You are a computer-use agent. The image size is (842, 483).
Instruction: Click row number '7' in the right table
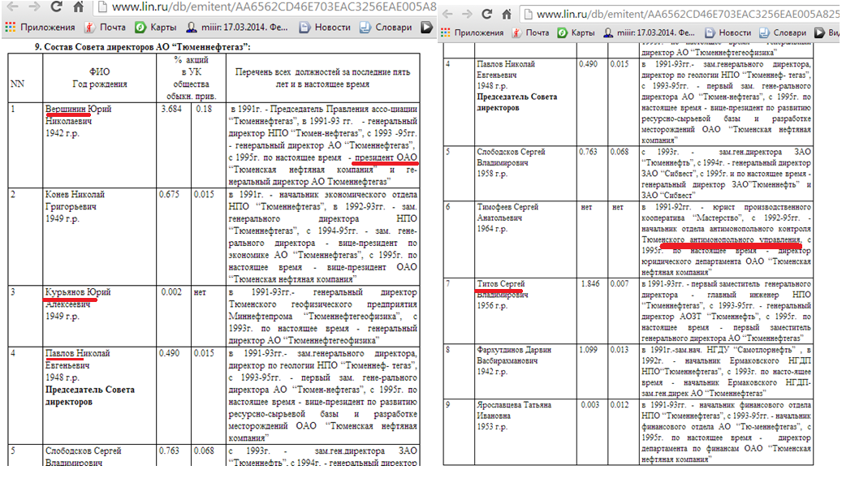[x=448, y=284]
